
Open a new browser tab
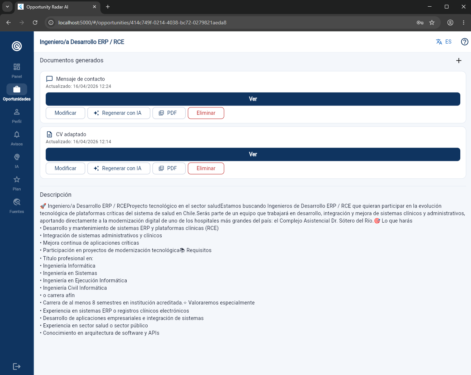pyautogui.click(x=108, y=7)
